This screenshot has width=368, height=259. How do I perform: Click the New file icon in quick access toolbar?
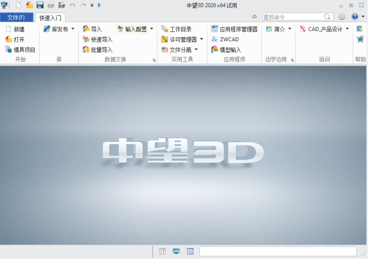(x=18, y=5)
